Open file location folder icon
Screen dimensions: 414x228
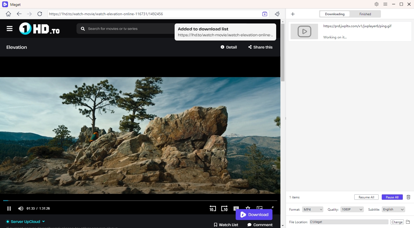[408, 222]
